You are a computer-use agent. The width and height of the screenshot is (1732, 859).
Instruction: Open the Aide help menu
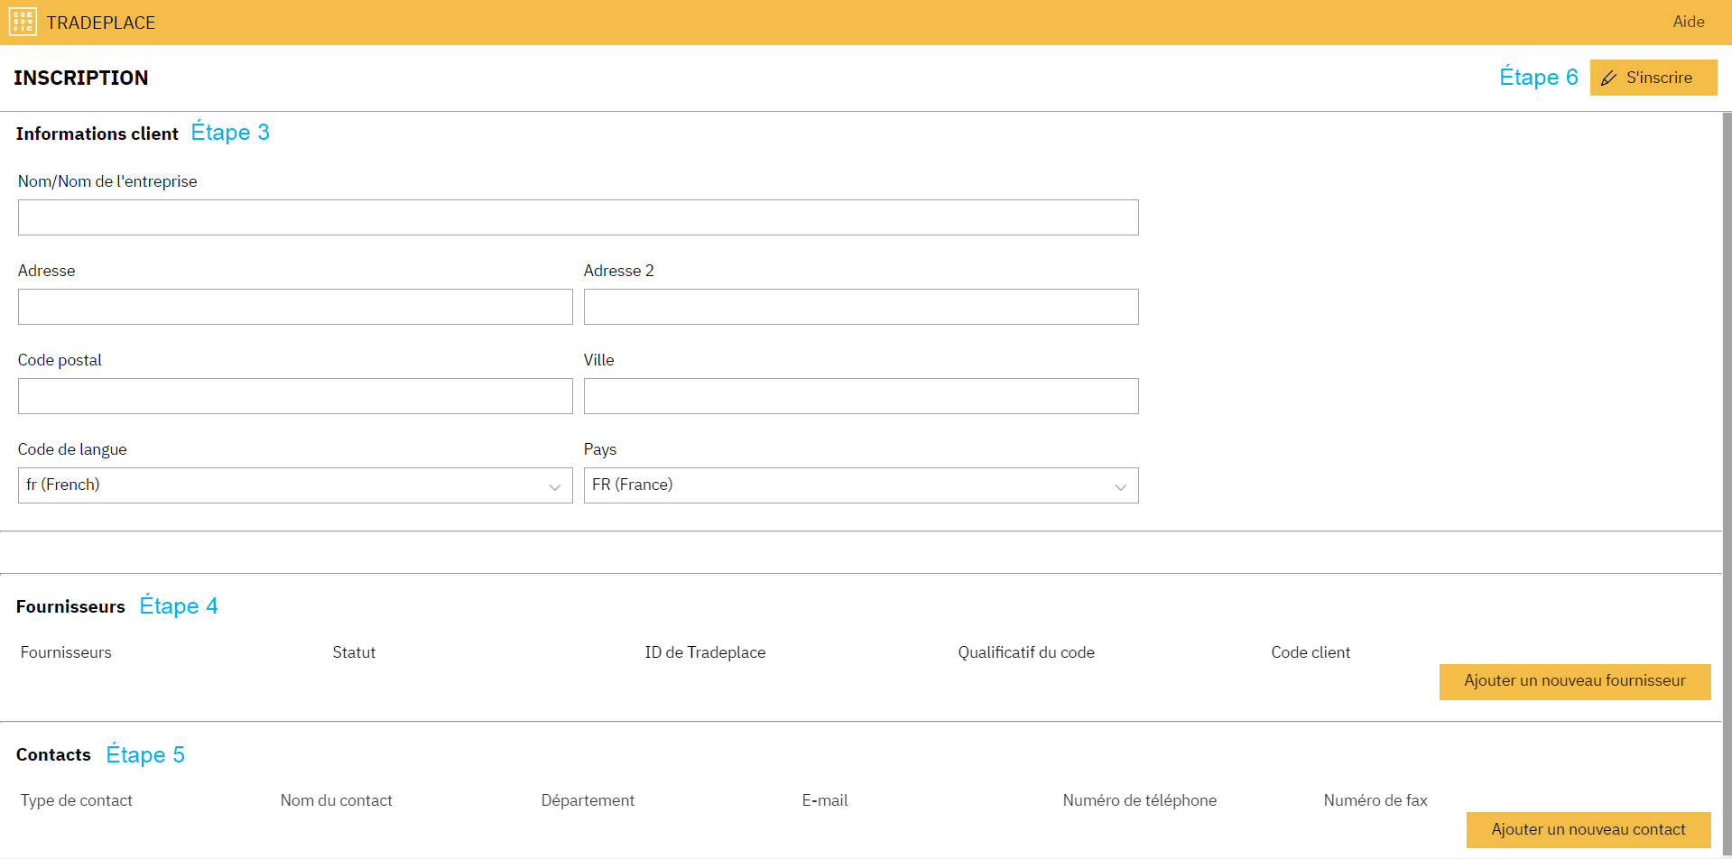(x=1688, y=22)
